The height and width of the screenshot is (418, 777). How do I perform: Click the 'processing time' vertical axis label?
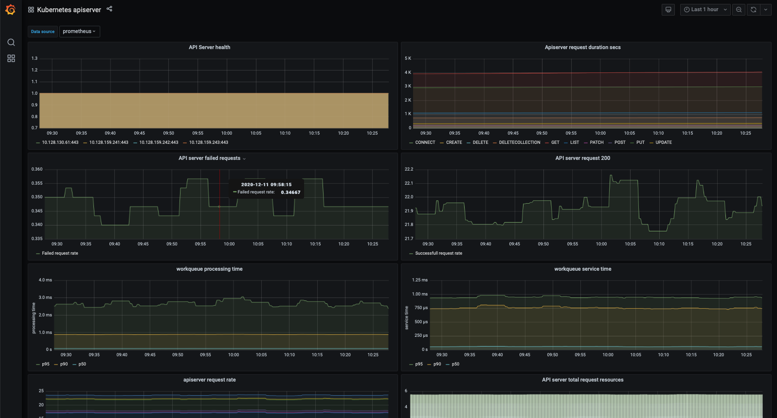click(34, 318)
